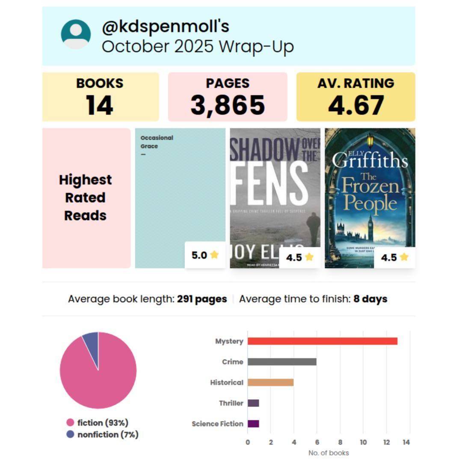The width and height of the screenshot is (462, 462).
Task: Open the Shadow Over the Fens cover
Action: 275,188
